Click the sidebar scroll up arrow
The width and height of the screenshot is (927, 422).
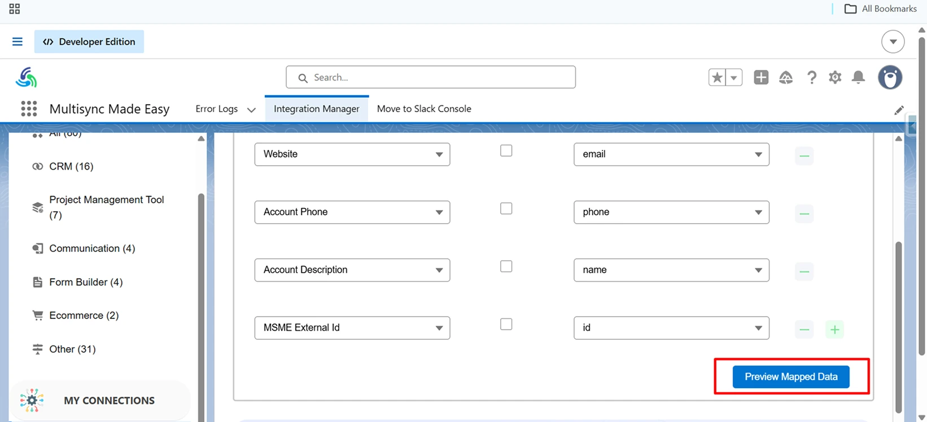(x=201, y=139)
